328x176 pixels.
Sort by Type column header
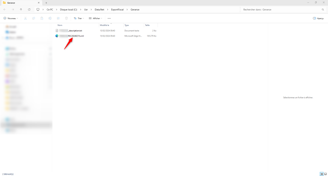[127, 25]
